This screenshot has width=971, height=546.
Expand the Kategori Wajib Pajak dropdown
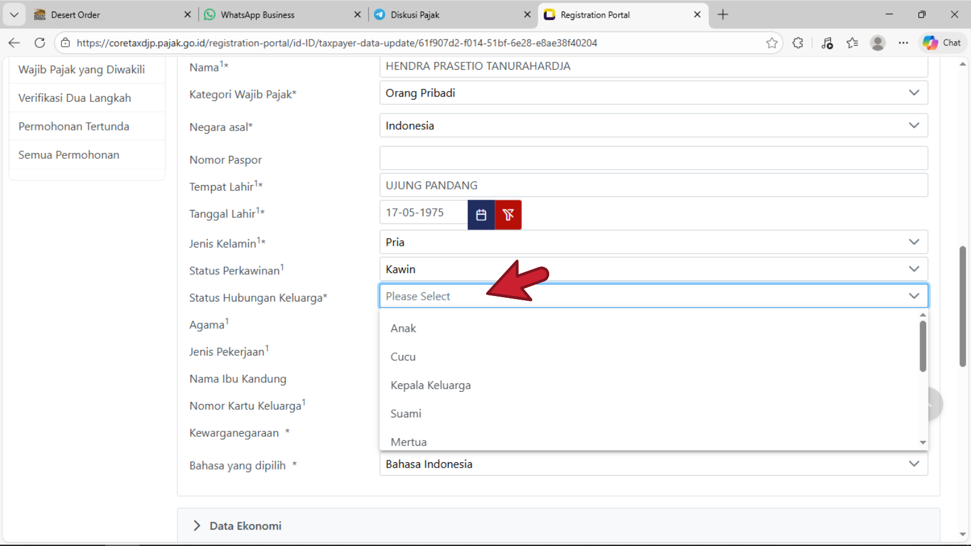click(x=653, y=93)
